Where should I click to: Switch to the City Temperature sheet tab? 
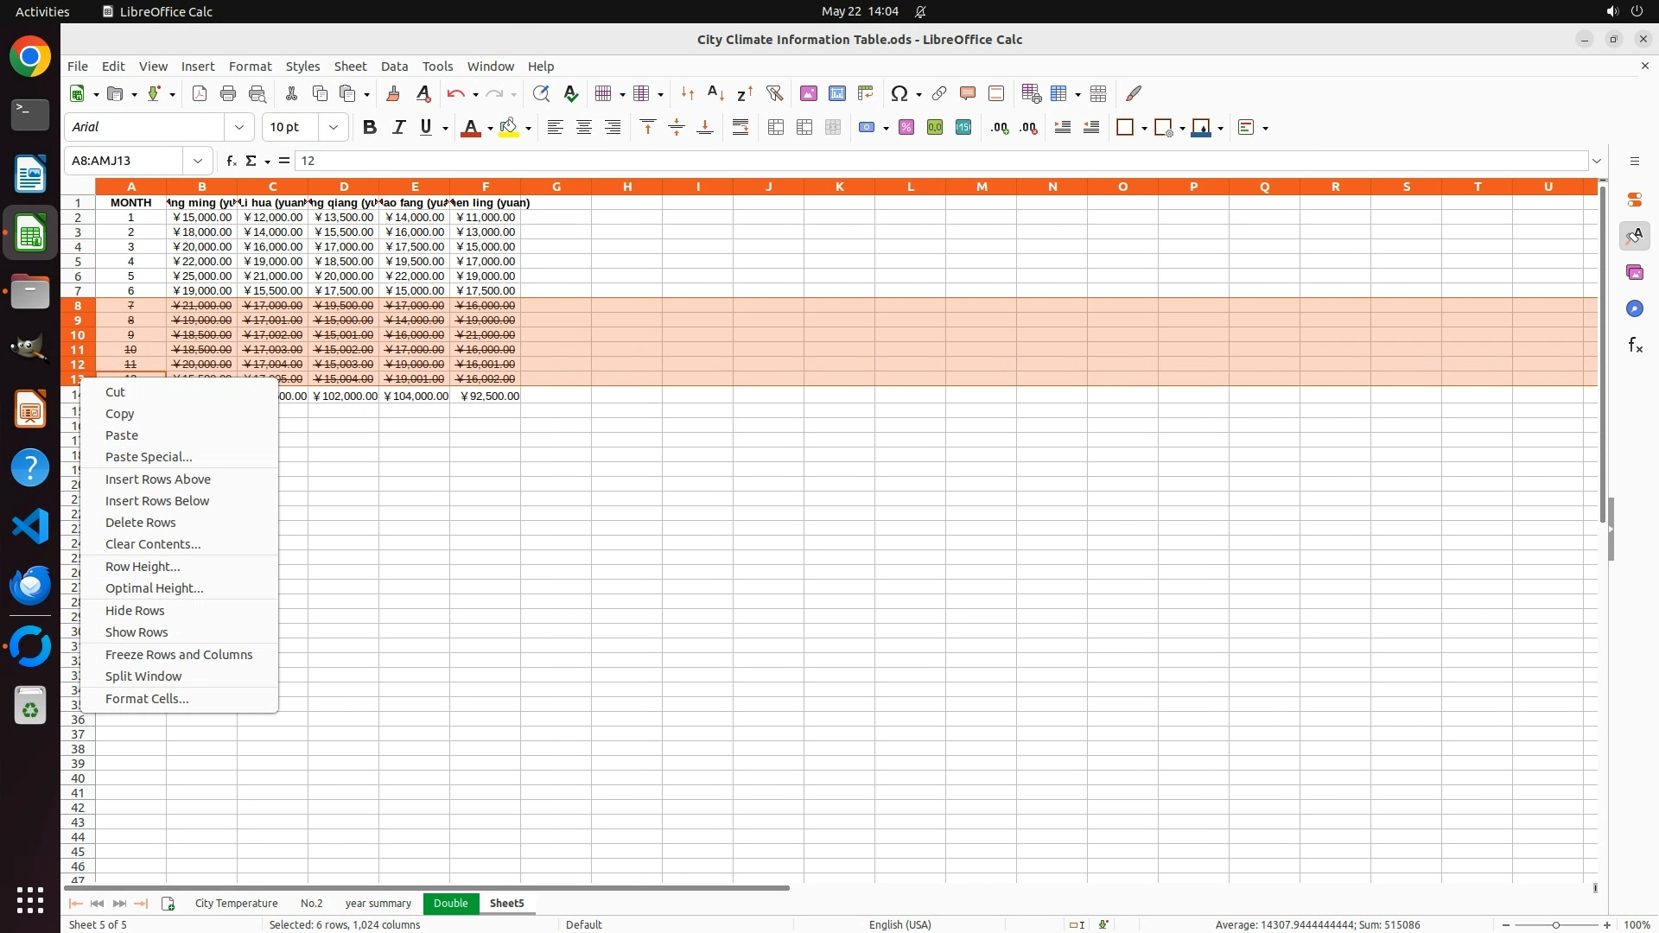pyautogui.click(x=236, y=903)
